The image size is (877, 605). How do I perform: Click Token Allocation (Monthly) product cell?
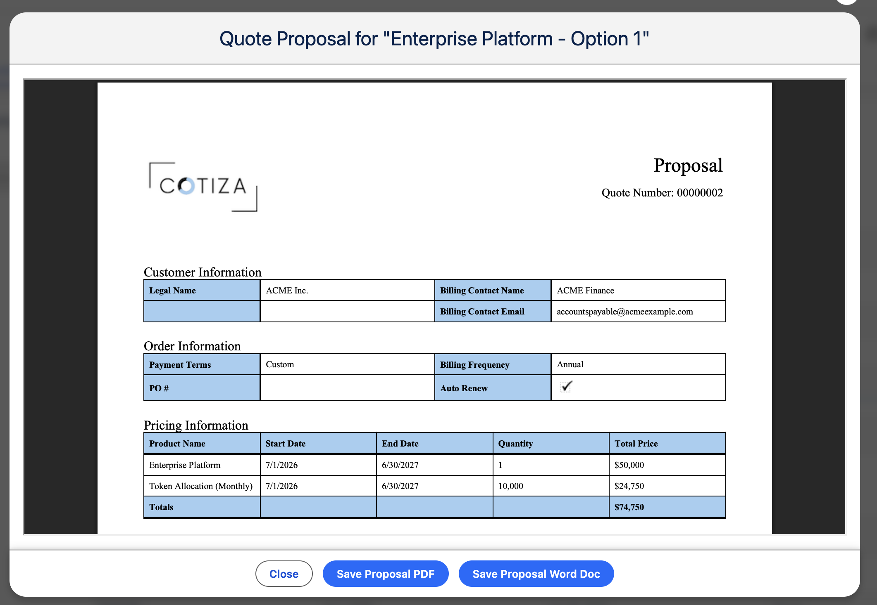point(202,486)
